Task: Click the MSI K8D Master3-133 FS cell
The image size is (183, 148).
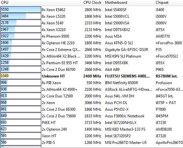Action: pos(125,129)
